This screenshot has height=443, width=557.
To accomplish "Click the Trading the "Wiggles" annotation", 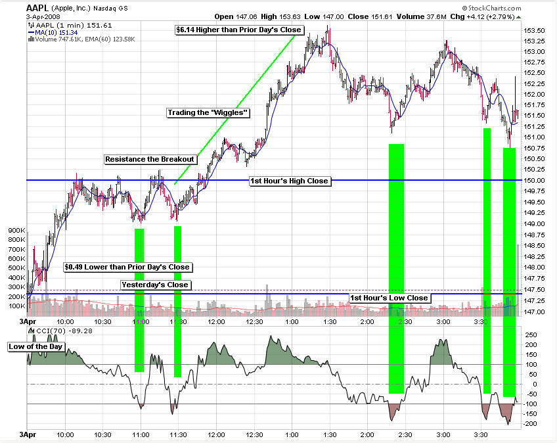I will pyautogui.click(x=208, y=112).
